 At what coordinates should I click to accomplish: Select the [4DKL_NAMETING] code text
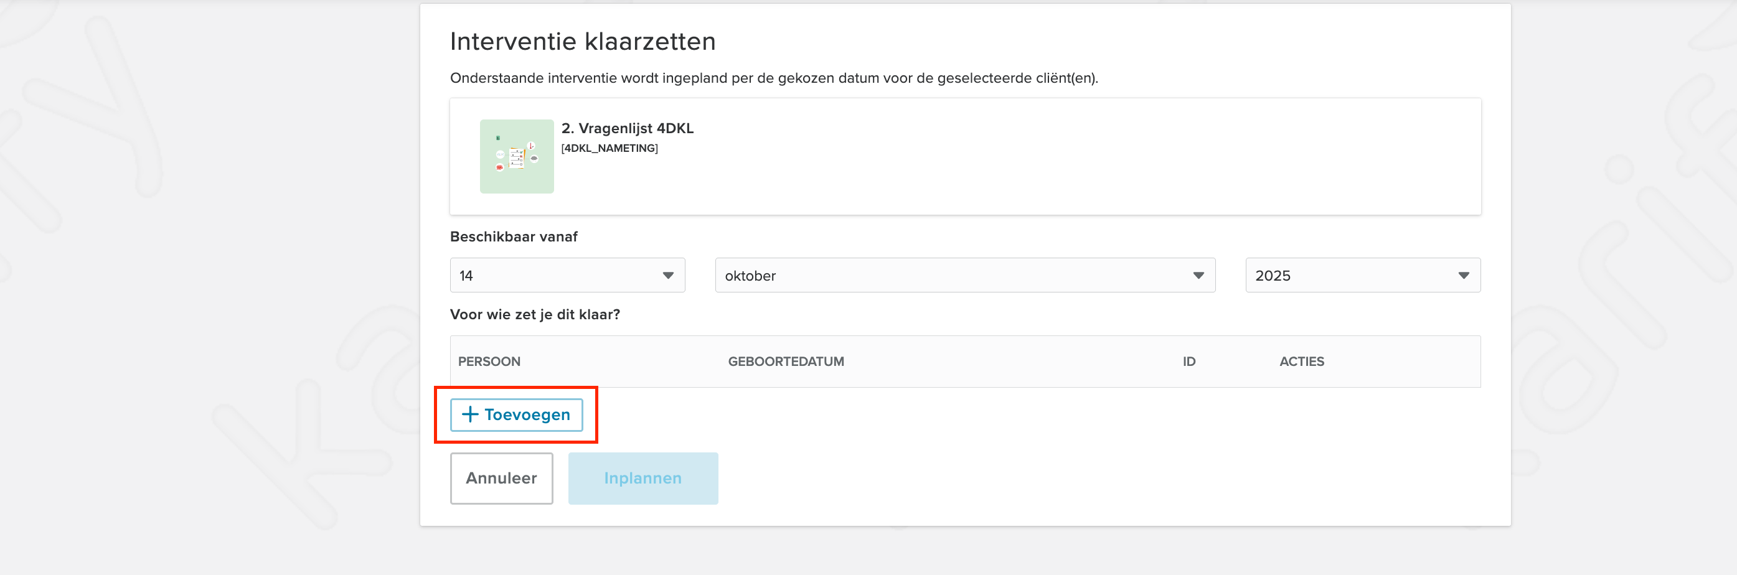tap(609, 148)
